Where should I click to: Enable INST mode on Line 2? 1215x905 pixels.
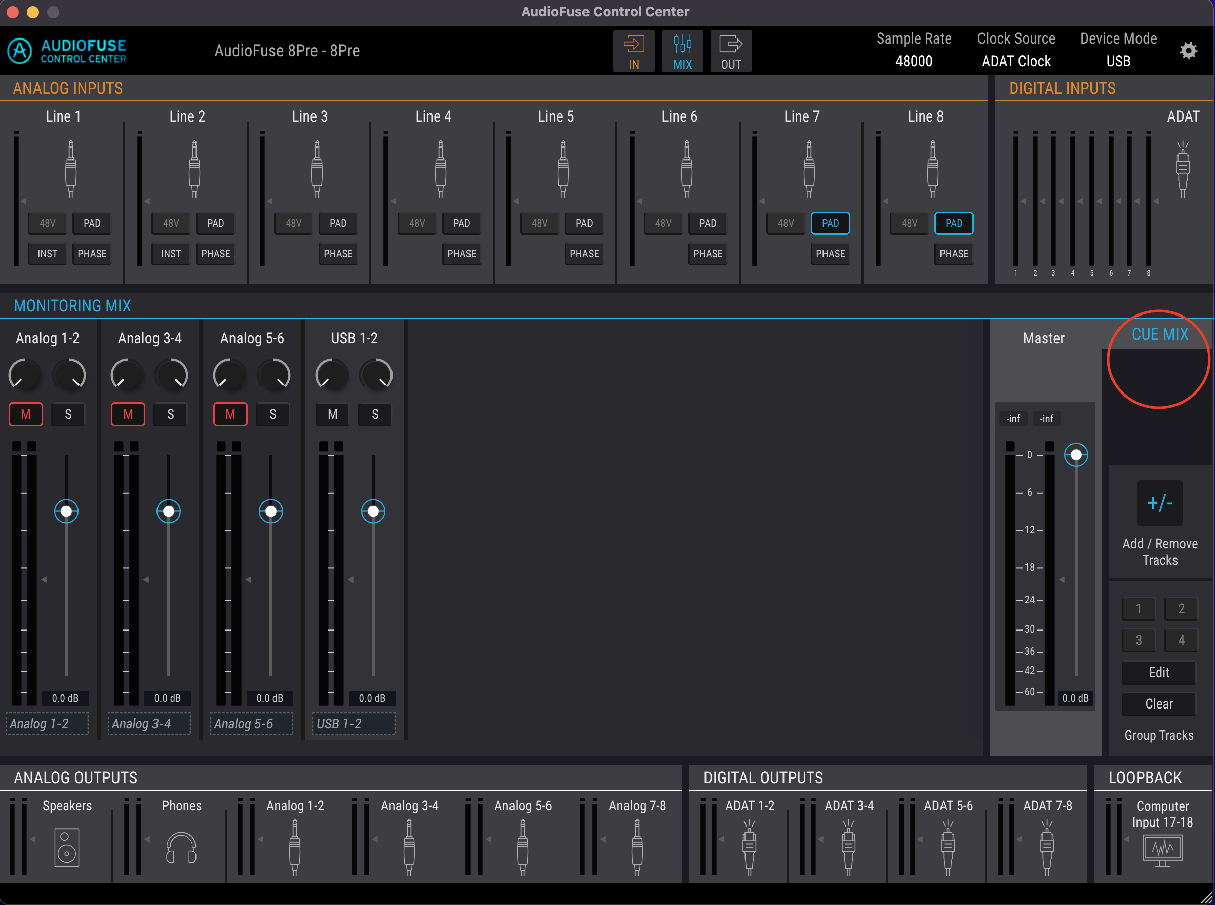171,254
